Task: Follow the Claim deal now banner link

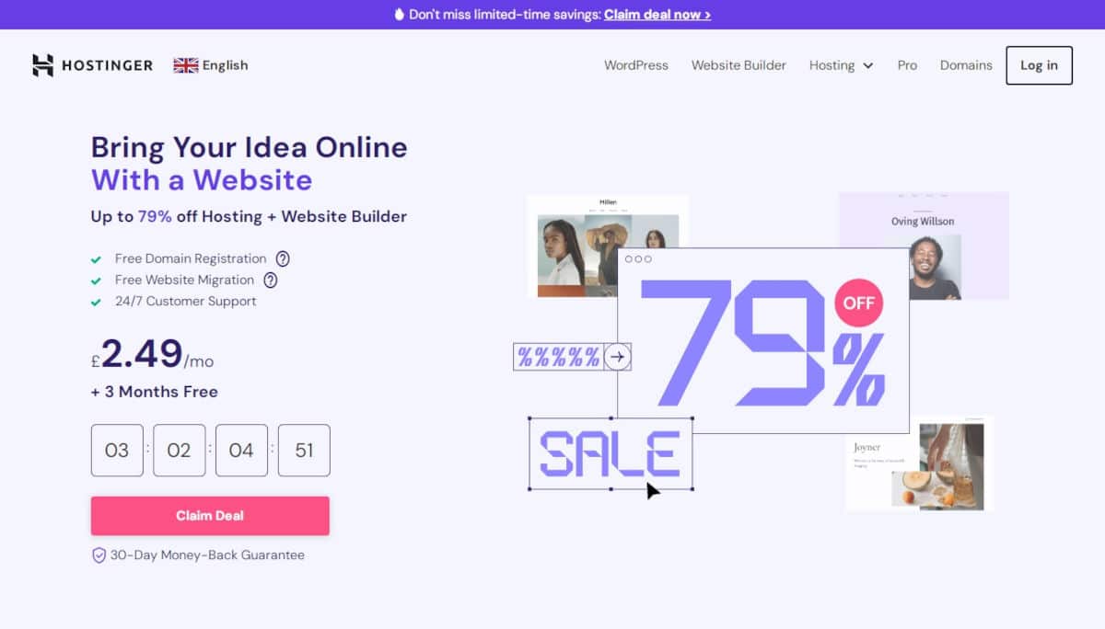Action: [657, 15]
